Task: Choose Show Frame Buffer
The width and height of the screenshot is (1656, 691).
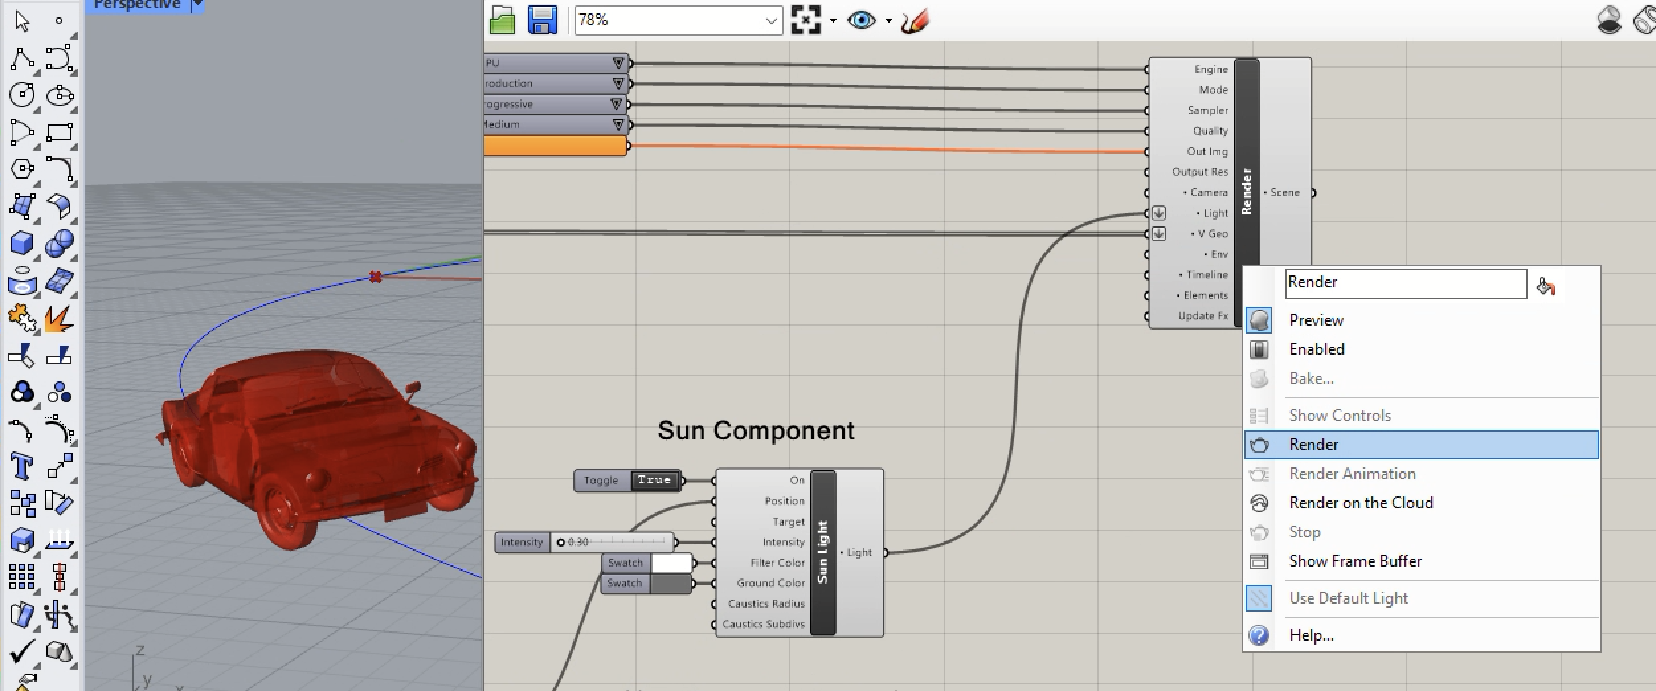Action: 1422,561
